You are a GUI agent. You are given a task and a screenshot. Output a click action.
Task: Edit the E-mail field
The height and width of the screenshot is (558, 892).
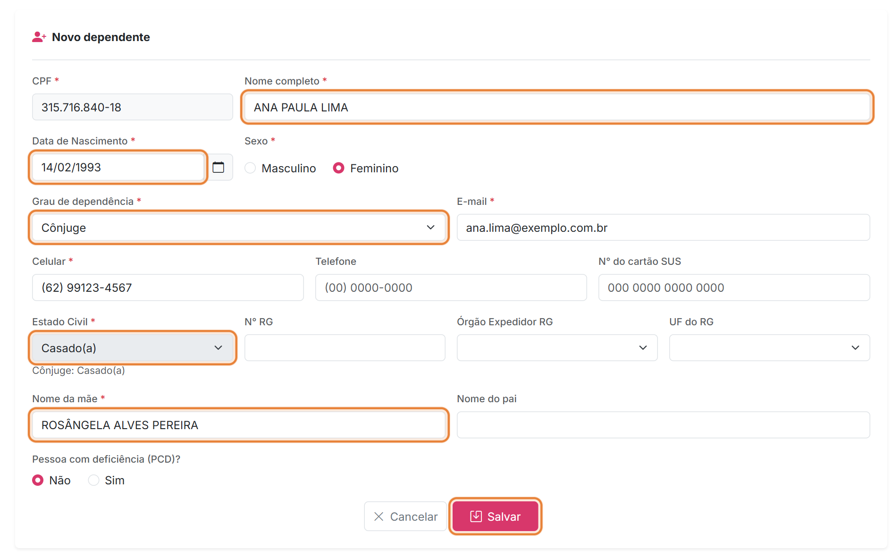pos(664,228)
